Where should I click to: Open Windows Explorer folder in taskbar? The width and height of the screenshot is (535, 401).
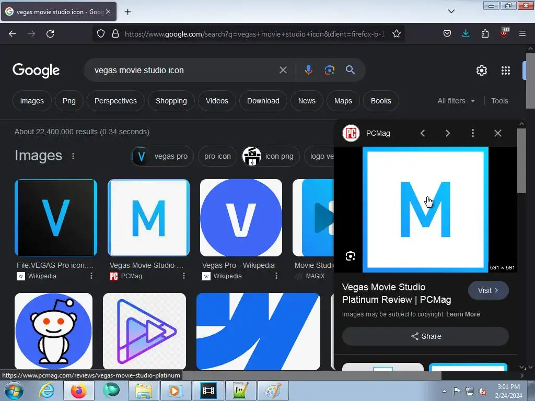[x=144, y=391]
